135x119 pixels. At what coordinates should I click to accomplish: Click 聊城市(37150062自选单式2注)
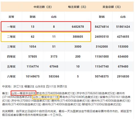(x=102, y=104)
